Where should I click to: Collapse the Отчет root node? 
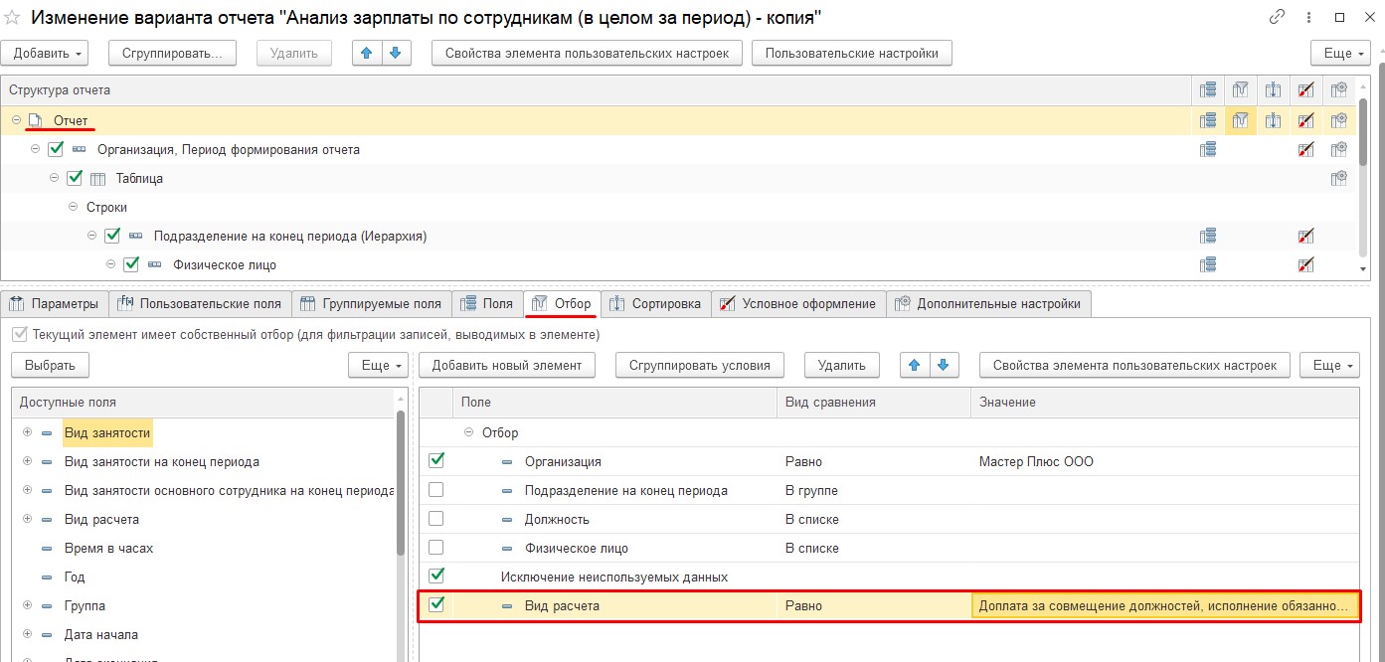coord(17,120)
